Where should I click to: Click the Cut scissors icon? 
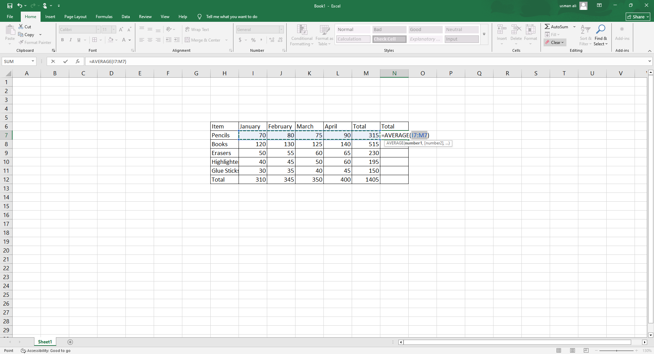21,27
